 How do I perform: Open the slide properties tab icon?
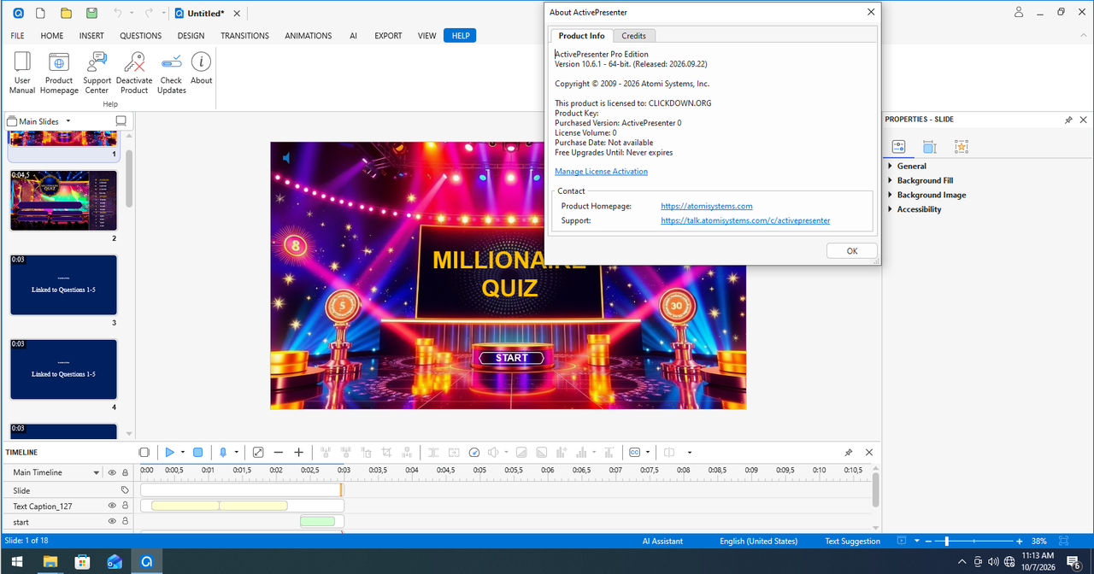tap(898, 147)
